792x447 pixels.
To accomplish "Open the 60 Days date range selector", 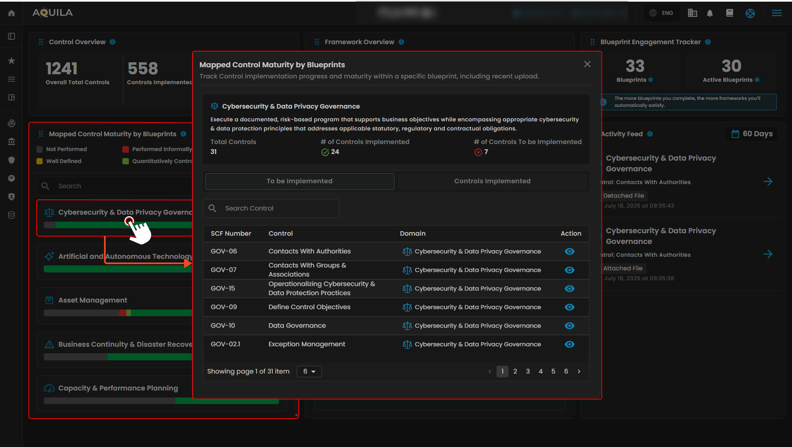I will click(752, 134).
